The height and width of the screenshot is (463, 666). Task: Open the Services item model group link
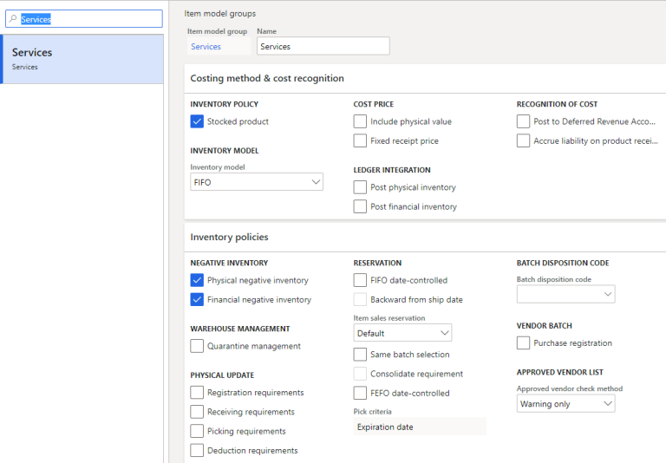(206, 47)
